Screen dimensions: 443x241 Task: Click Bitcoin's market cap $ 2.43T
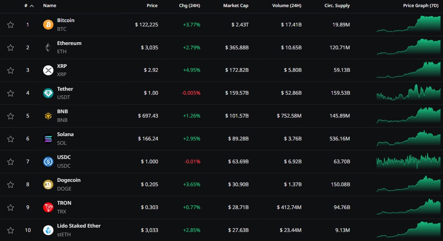tap(240, 25)
